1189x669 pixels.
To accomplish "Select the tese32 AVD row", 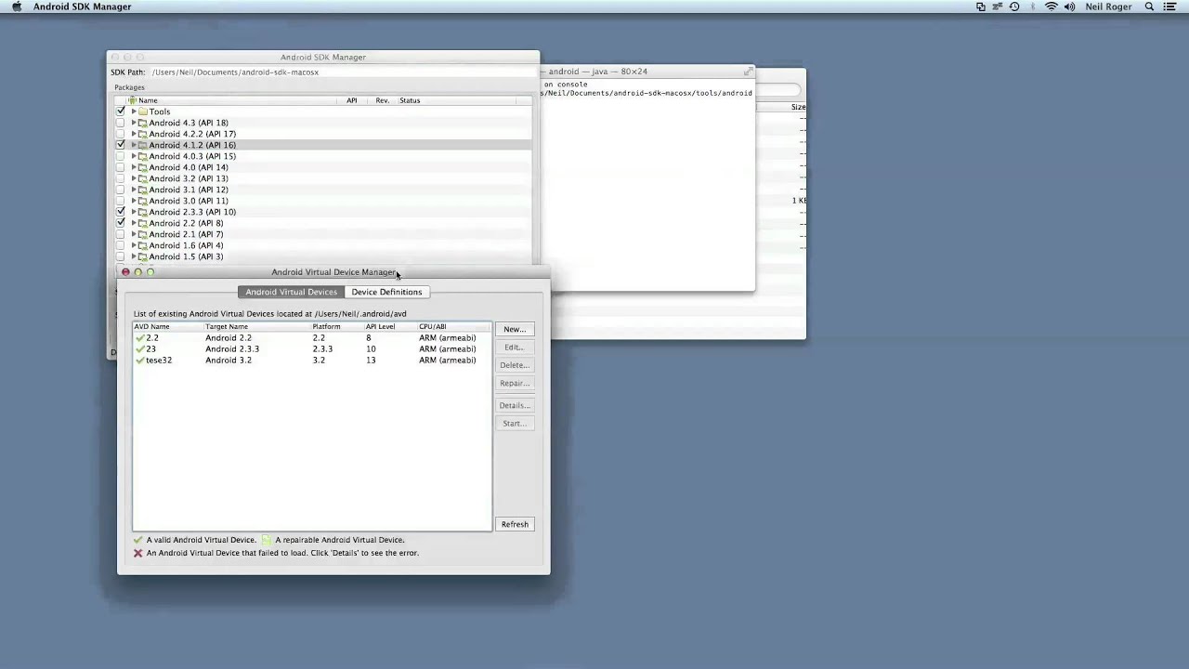I will [x=312, y=361].
